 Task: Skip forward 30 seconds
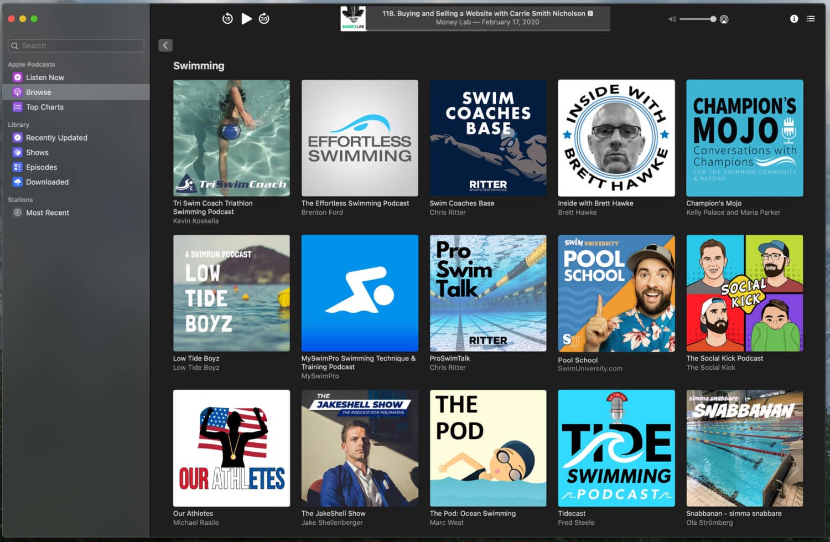pos(264,18)
